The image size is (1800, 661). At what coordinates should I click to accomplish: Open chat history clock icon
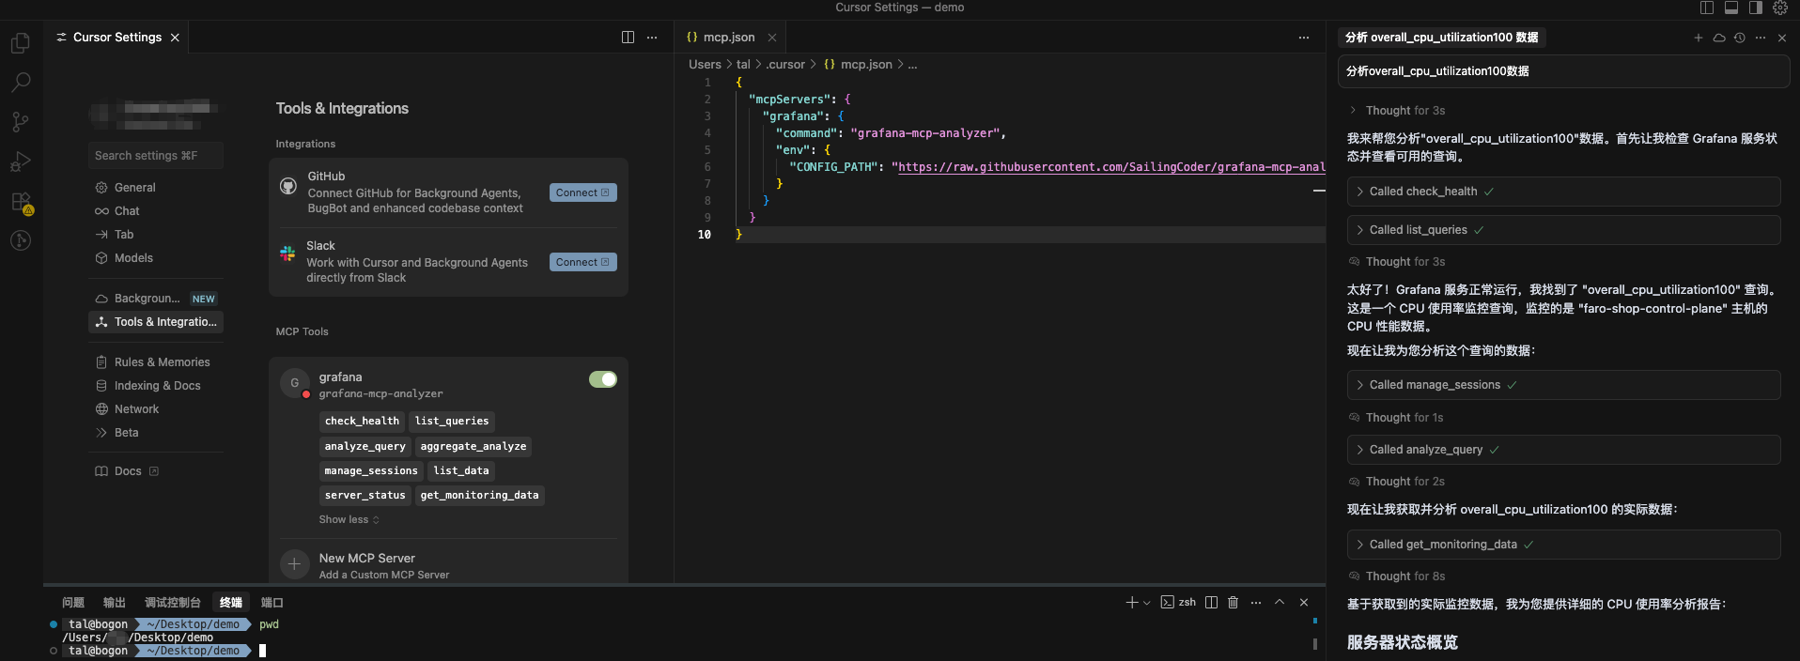(x=1739, y=38)
